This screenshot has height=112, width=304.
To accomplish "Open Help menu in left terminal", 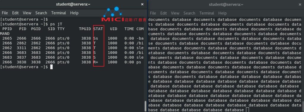I will (74, 13).
